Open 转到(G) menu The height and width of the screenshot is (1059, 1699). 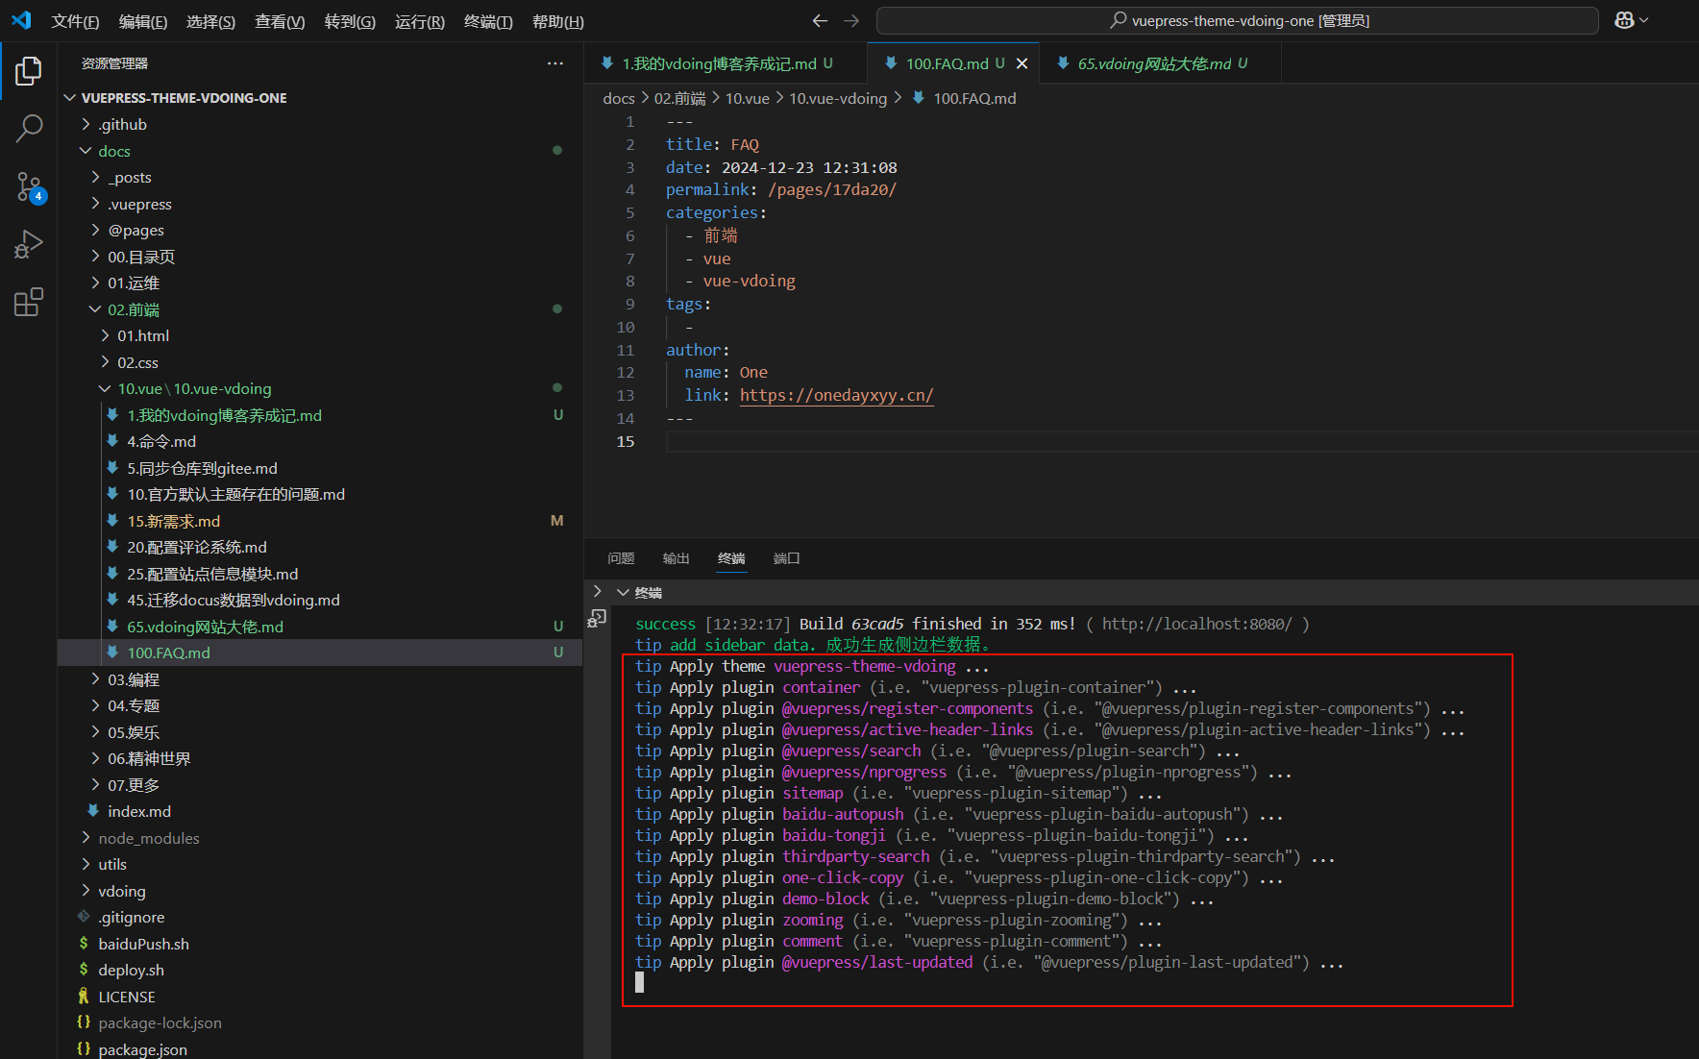click(x=350, y=21)
